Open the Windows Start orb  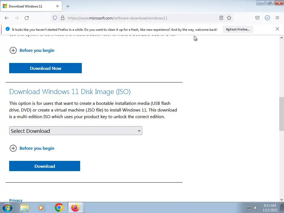[x=7, y=207]
